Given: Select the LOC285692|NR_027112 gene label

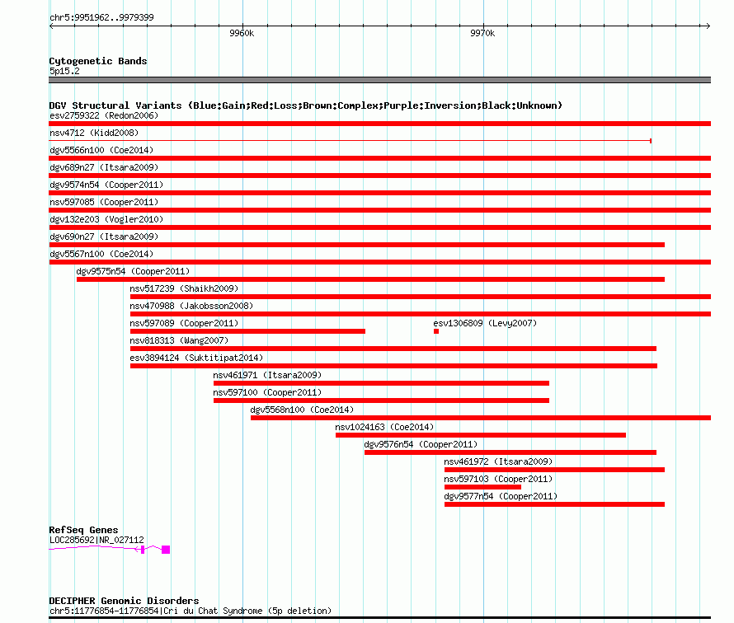Looking at the screenshot, I should coord(96,540).
